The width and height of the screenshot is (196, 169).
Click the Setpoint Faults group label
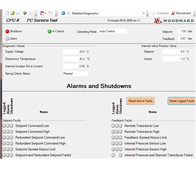point(12,120)
